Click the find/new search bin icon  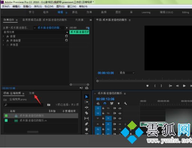click(x=49, y=105)
